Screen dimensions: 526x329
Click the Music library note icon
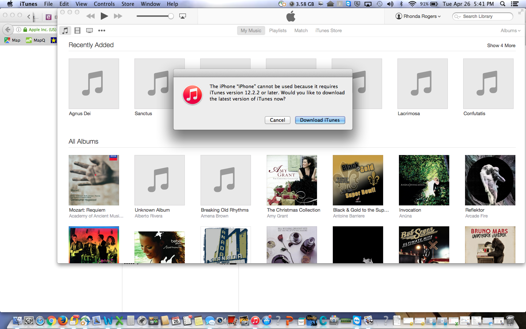[x=65, y=31]
